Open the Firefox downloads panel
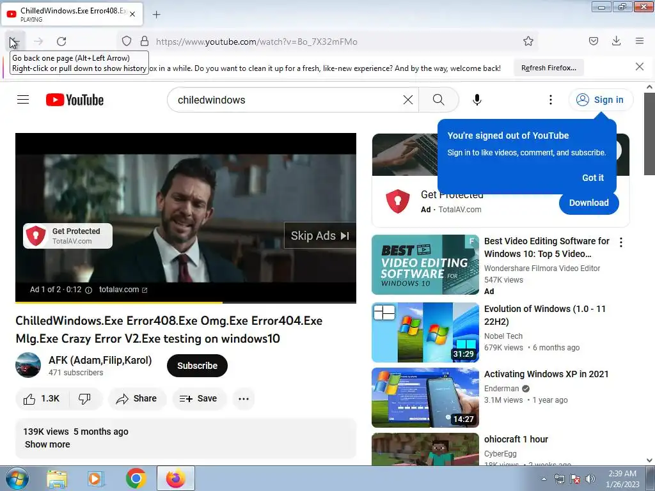Screen dimensions: 655x491 (616, 41)
